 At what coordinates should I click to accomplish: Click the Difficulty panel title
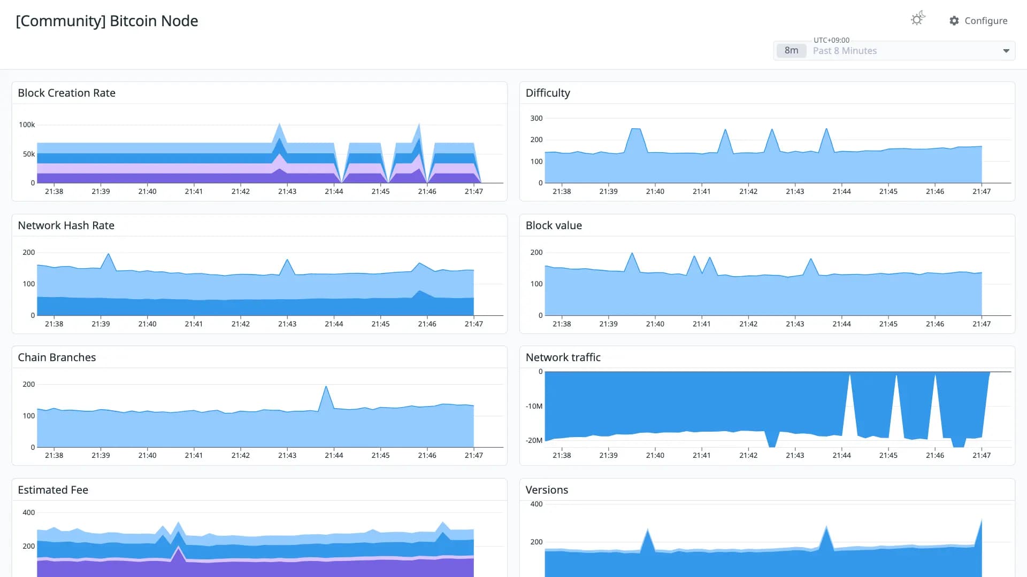click(548, 93)
